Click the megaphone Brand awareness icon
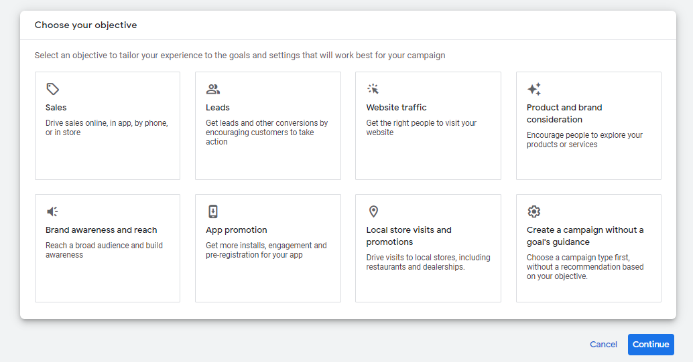The width and height of the screenshot is (693, 362). [53, 211]
